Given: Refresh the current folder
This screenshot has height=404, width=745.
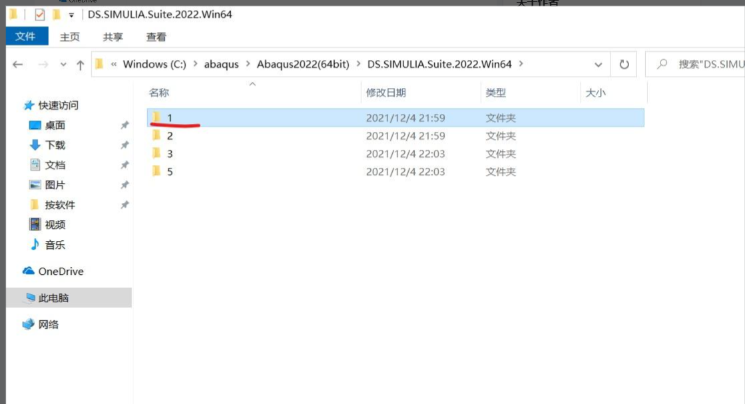Looking at the screenshot, I should 624,64.
